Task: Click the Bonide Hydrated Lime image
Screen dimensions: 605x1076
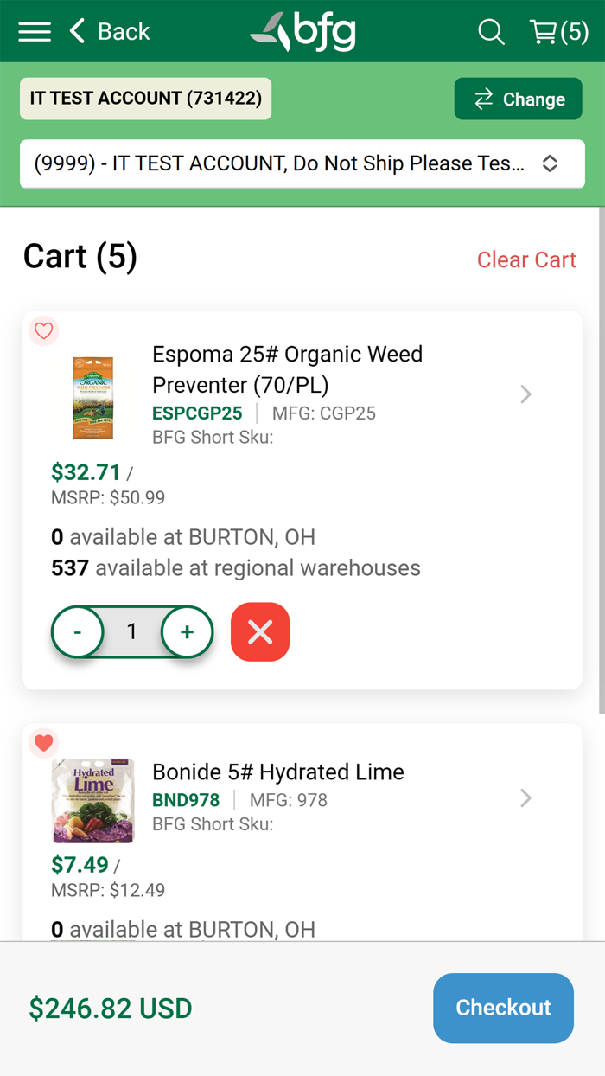Action: [x=92, y=801]
